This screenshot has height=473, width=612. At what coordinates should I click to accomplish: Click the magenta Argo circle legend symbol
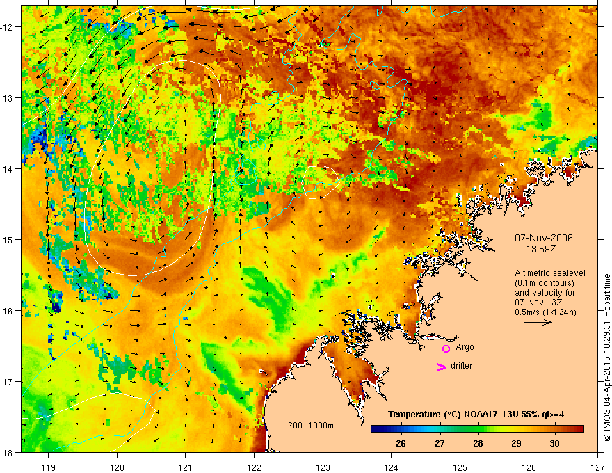point(446,348)
